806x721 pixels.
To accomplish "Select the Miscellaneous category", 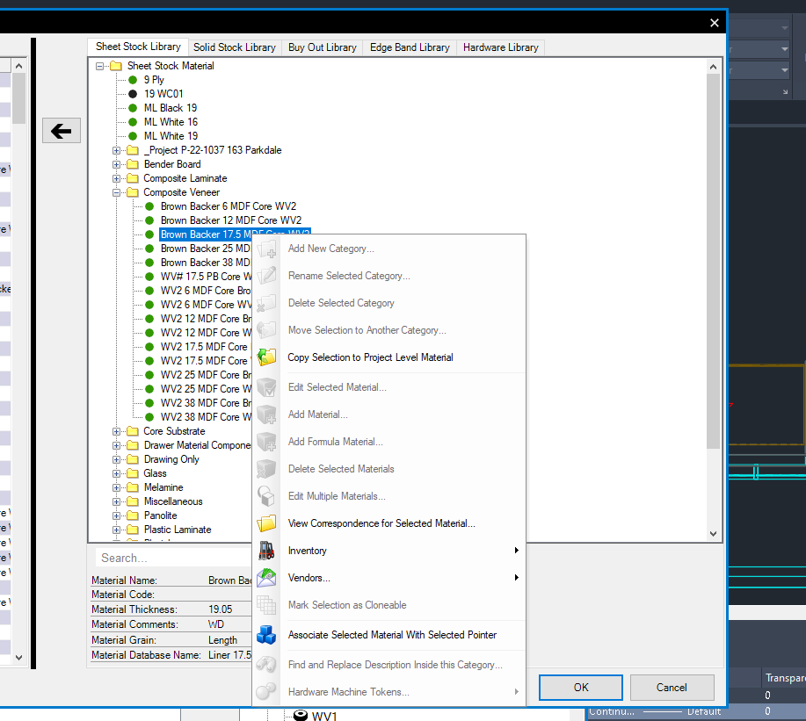I will 173,501.
